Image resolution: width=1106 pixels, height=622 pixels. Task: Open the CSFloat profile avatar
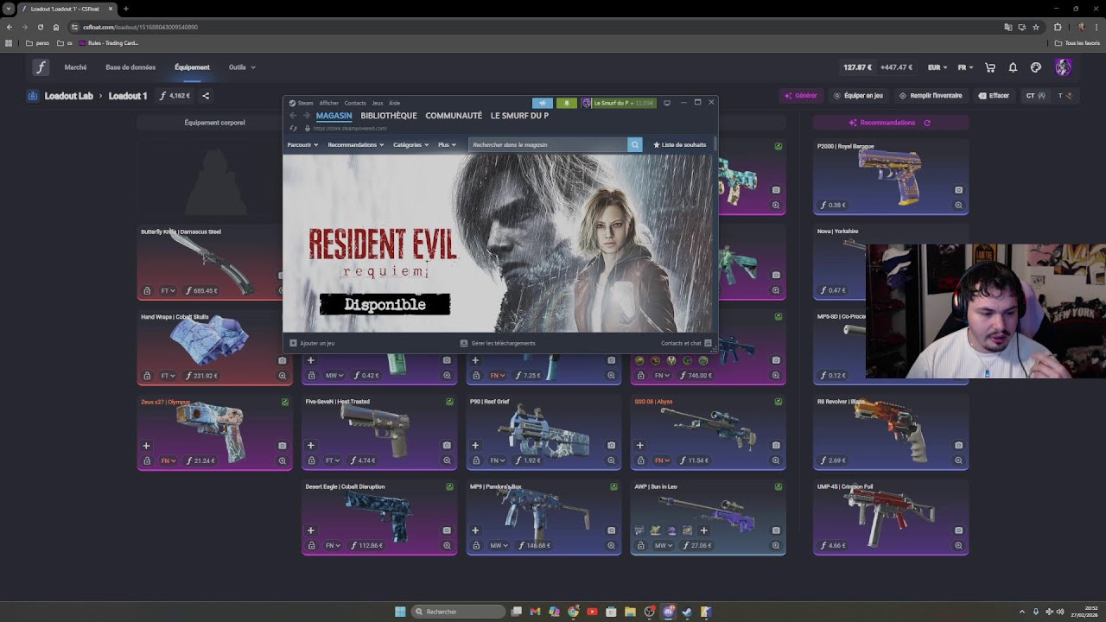click(x=1063, y=67)
